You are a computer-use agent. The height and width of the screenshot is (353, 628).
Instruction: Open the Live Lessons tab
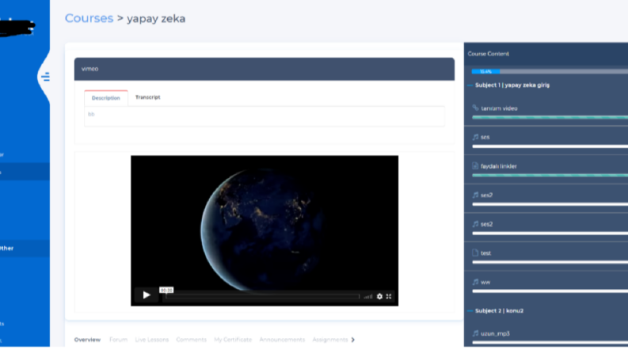pyautogui.click(x=152, y=340)
